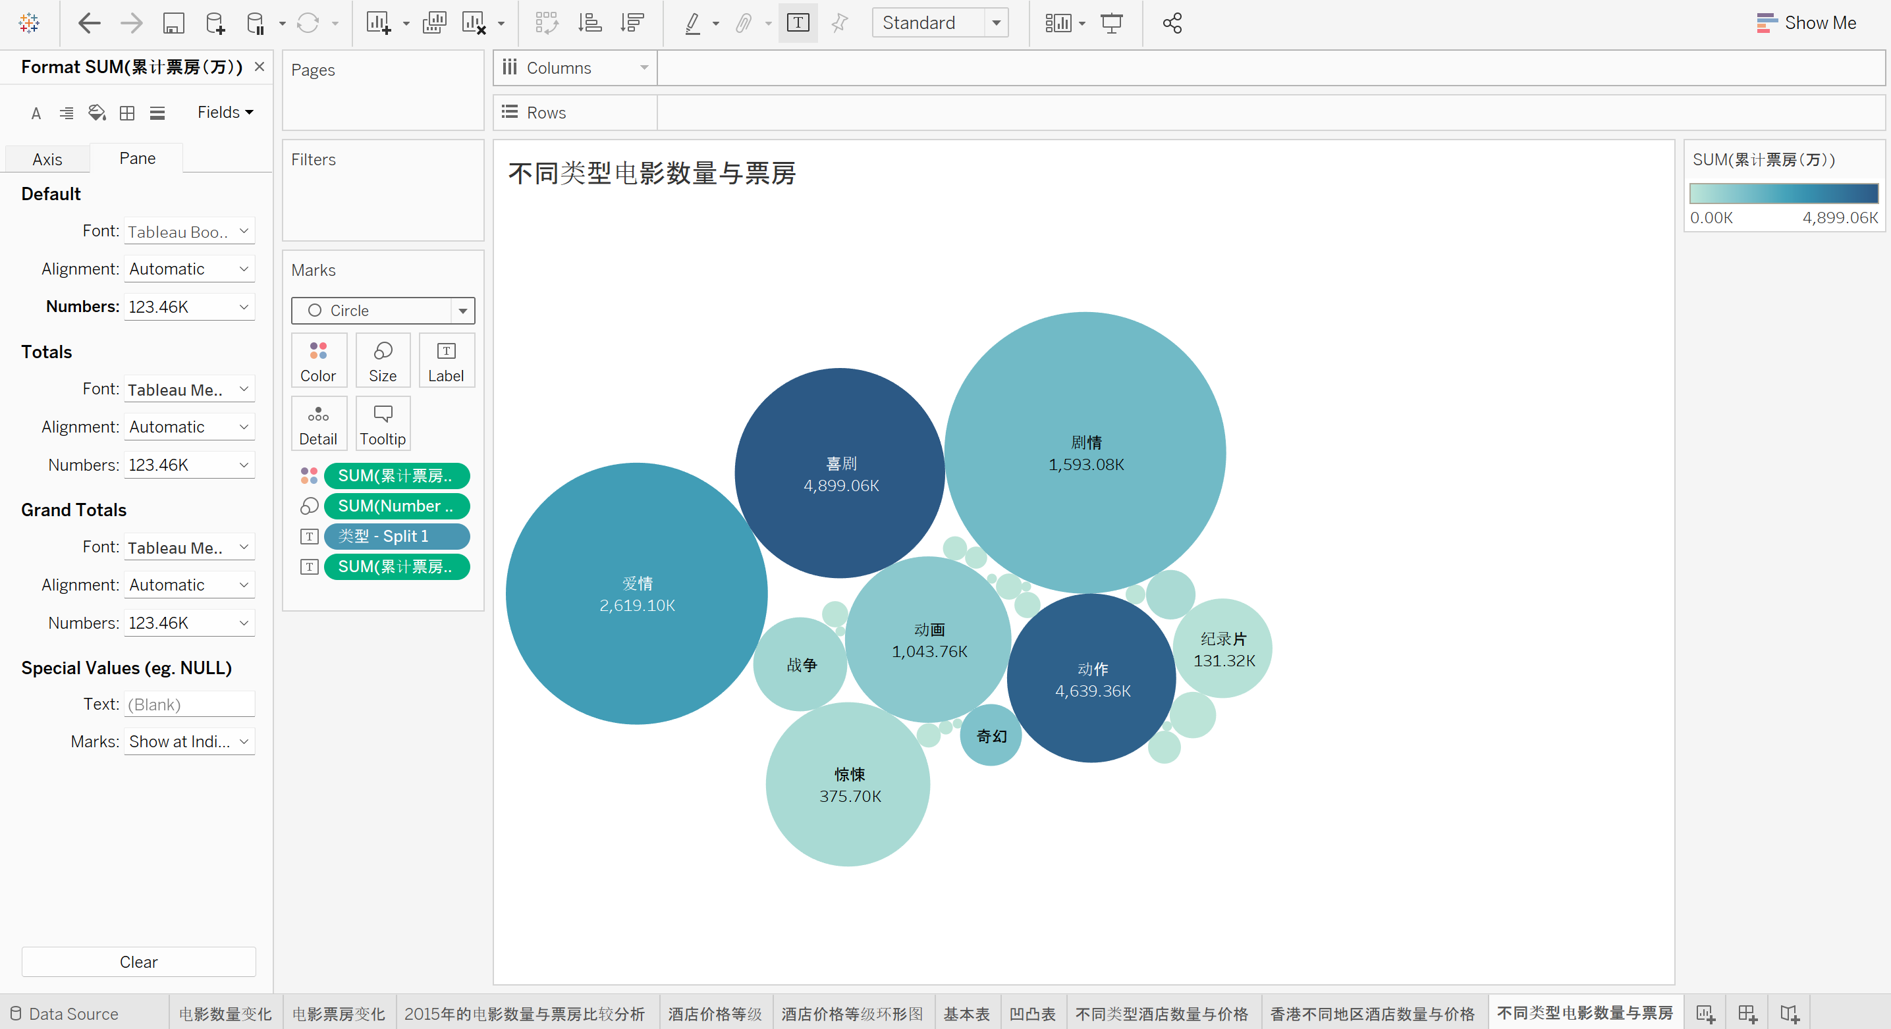Click the Presentation mode icon
The height and width of the screenshot is (1029, 1891).
tap(1111, 24)
